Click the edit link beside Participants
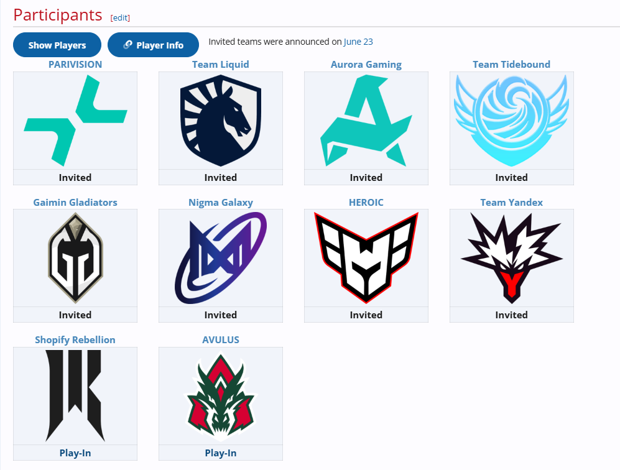This screenshot has width=620, height=470. (x=120, y=18)
